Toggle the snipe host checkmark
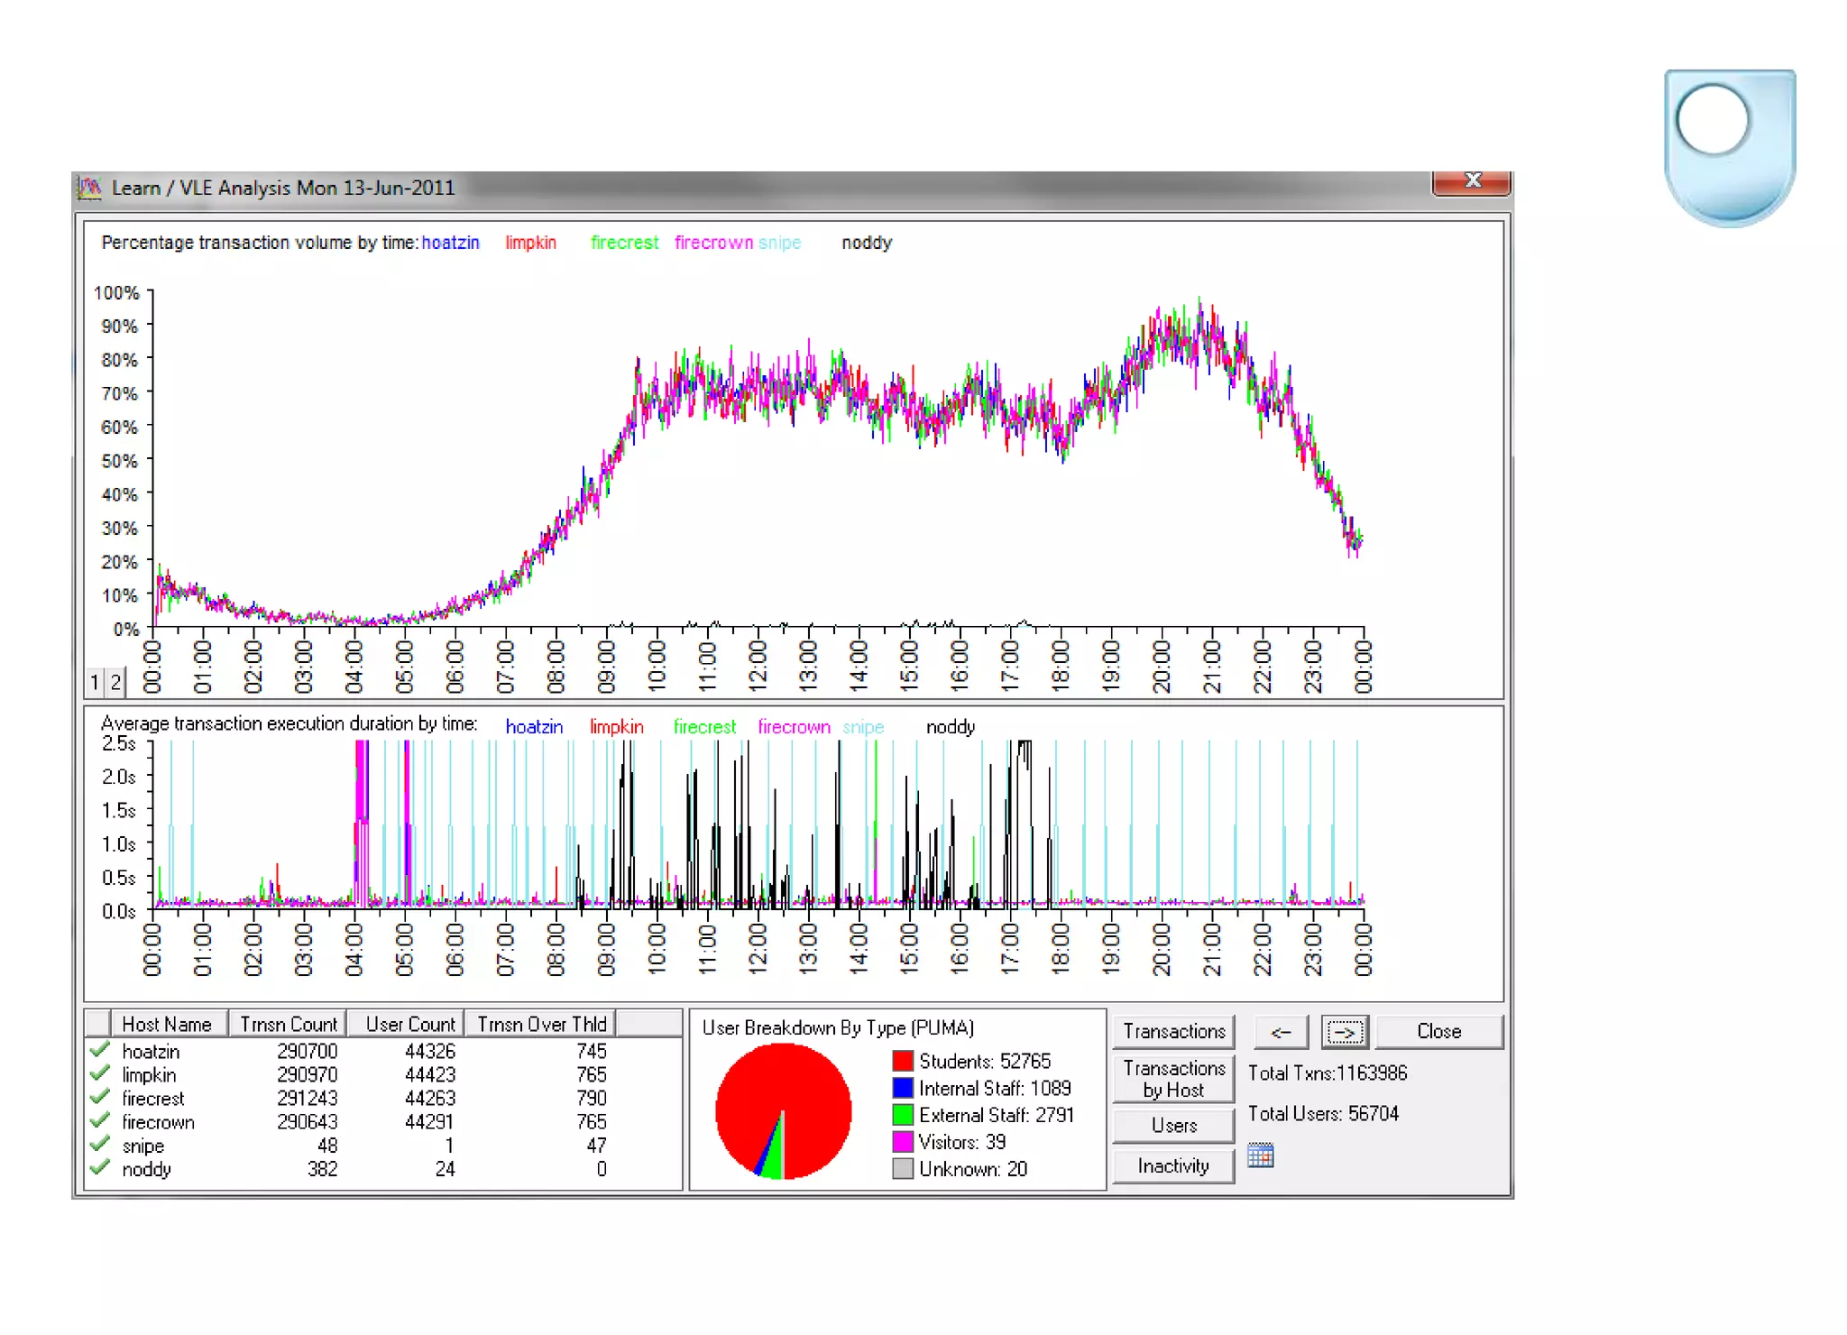1847x1335 pixels. (100, 1145)
